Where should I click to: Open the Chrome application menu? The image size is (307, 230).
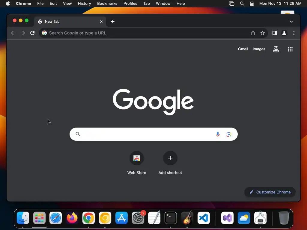(23, 4)
